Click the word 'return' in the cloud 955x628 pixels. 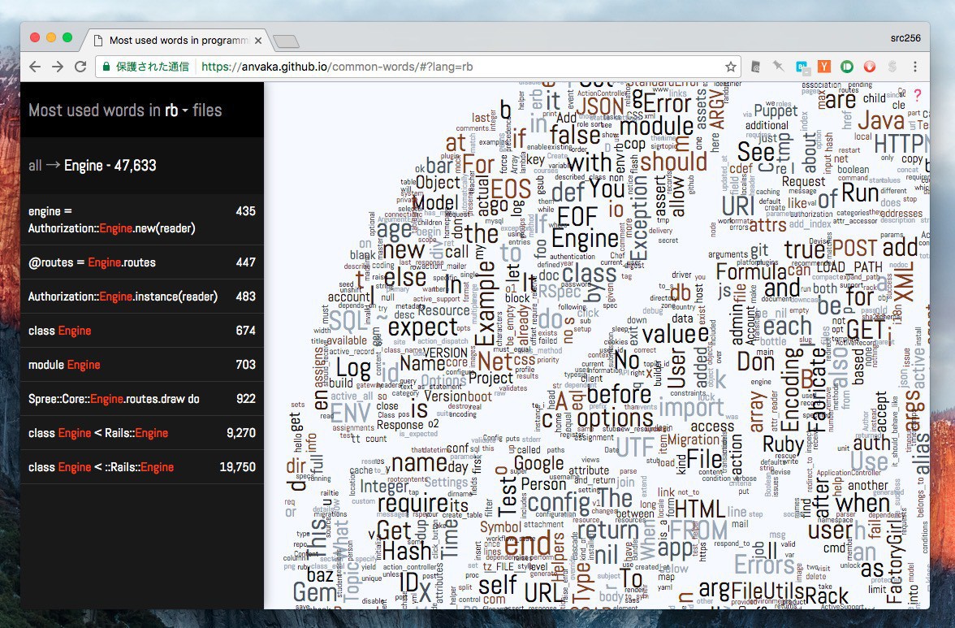click(607, 530)
